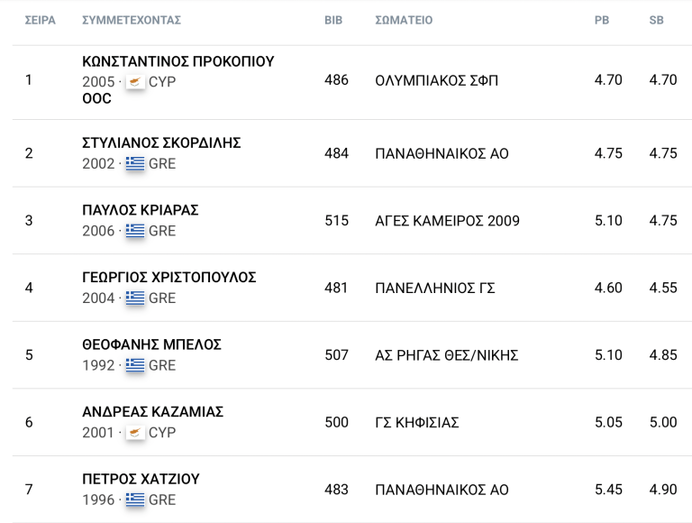The image size is (692, 523).
Task: Sort results by PB column
Action: [602, 20]
